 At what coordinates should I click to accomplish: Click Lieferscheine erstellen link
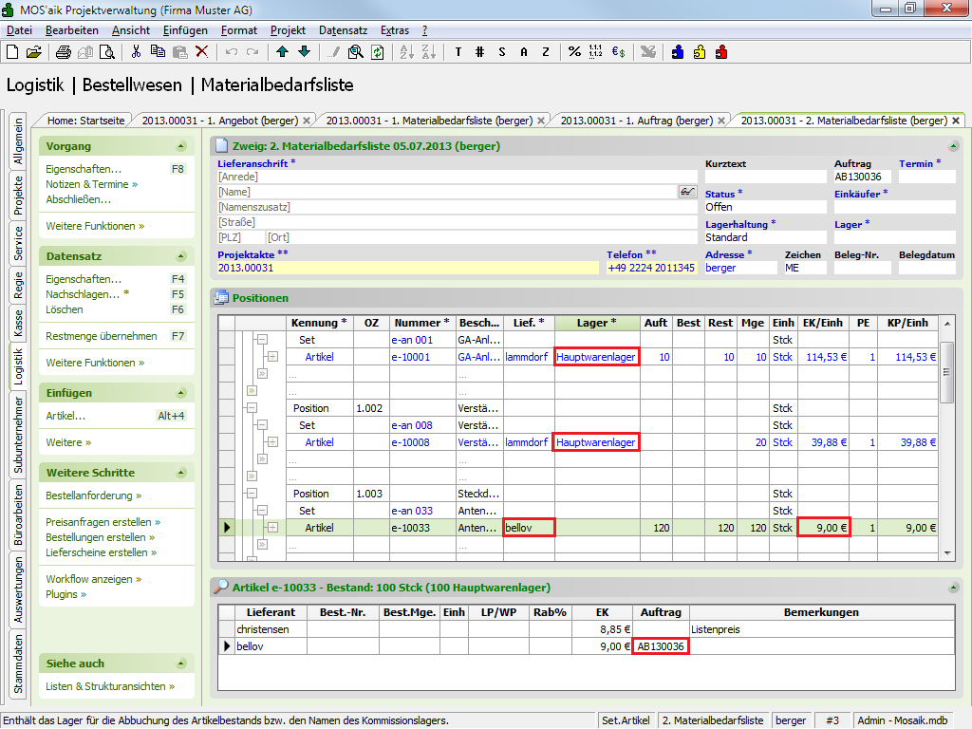point(101,551)
